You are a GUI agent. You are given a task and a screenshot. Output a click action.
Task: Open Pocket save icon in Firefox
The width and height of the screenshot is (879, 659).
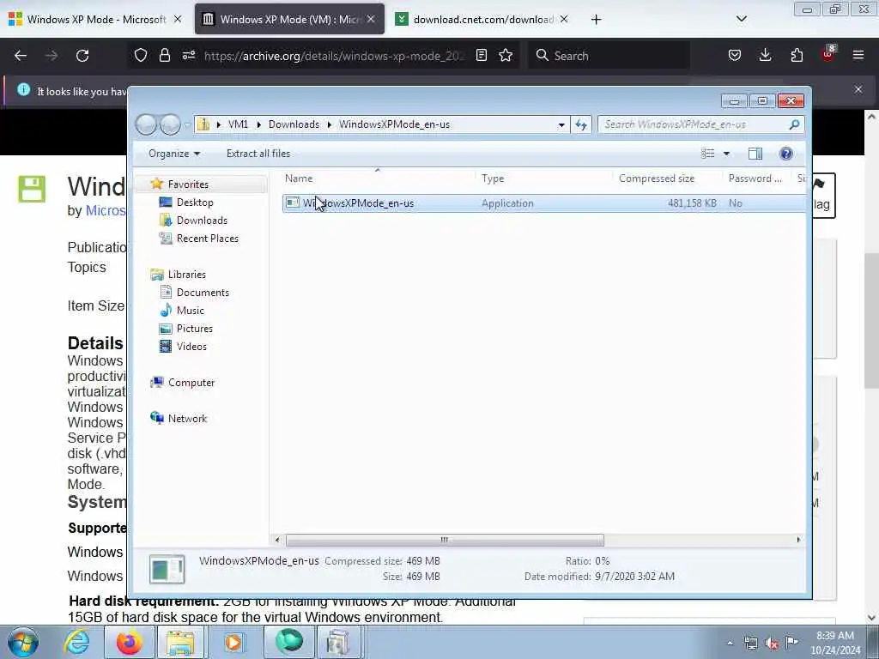(x=735, y=55)
